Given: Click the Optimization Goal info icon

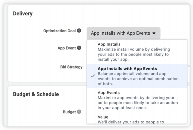Looking at the screenshot, I should (x=79, y=31).
